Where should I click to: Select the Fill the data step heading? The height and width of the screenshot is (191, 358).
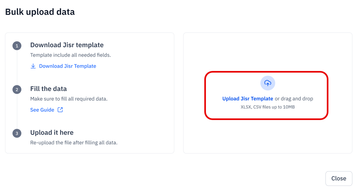[48, 89]
